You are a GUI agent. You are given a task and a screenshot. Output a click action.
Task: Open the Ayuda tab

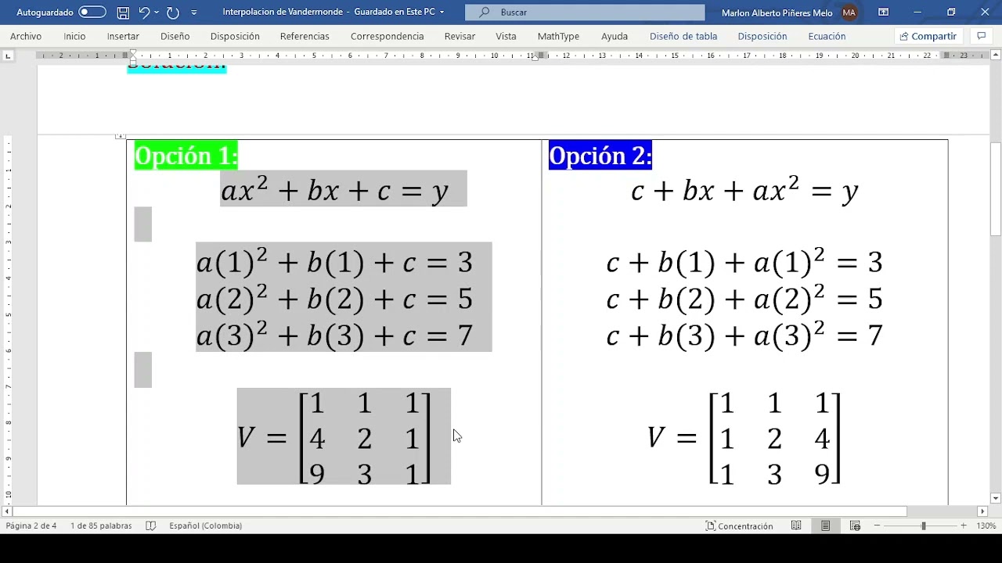(x=615, y=36)
